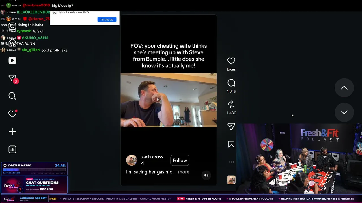The image size is (362, 203).
Task: Pause the reel by clicking the video
Action: point(169,100)
